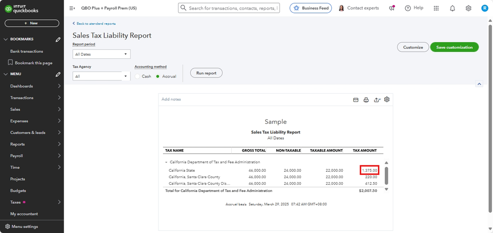This screenshot has height=233, width=493.
Task: Open report settings gear icon
Action: point(387,99)
